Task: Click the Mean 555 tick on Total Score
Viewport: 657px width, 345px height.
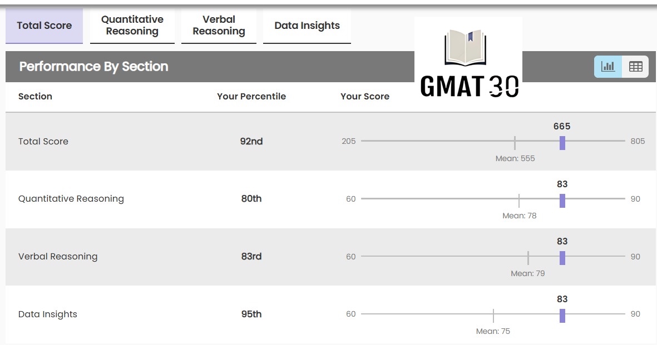Action: pos(515,143)
